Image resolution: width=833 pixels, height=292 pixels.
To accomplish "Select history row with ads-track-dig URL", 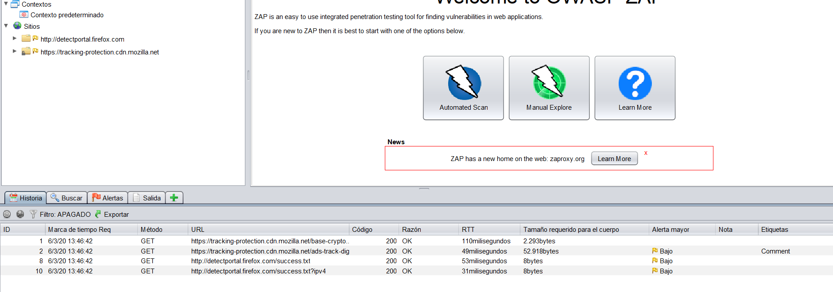I will 416,251.
